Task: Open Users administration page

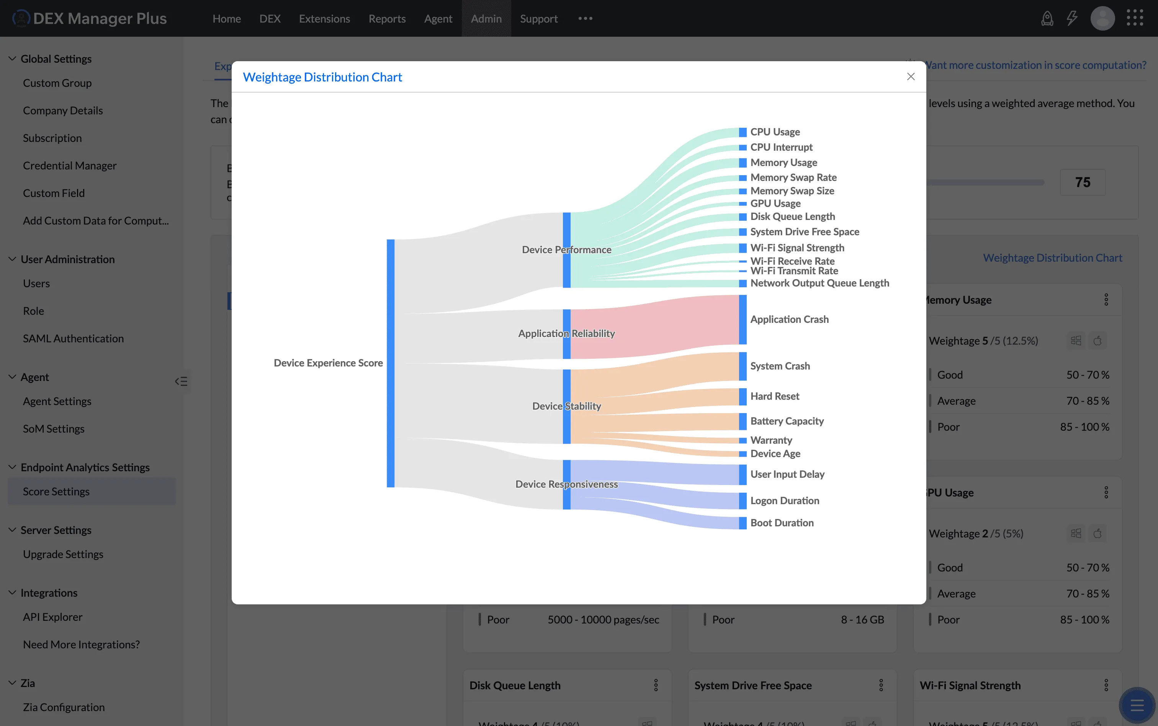Action: click(36, 283)
